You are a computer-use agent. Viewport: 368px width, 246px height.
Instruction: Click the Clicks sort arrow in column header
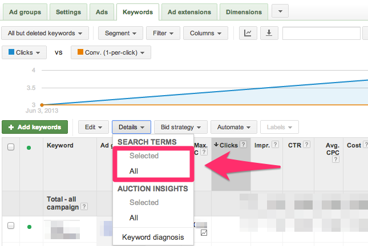coord(216,145)
